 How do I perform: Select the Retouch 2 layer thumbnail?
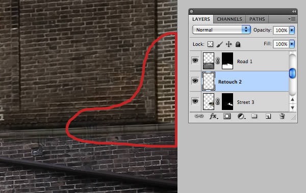click(x=209, y=81)
